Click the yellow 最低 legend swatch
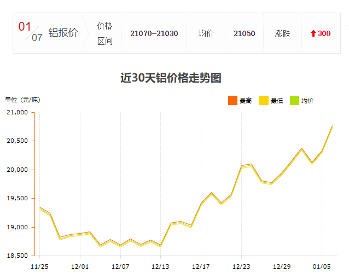Image resolution: width=349 pixels, height=278 pixels. (x=264, y=100)
